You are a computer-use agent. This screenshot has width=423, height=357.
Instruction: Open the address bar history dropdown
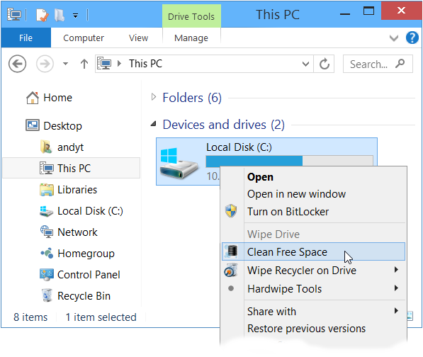[305, 64]
